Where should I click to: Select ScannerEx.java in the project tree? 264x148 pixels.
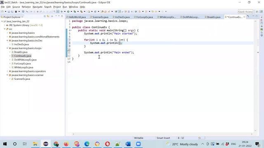click(22, 79)
